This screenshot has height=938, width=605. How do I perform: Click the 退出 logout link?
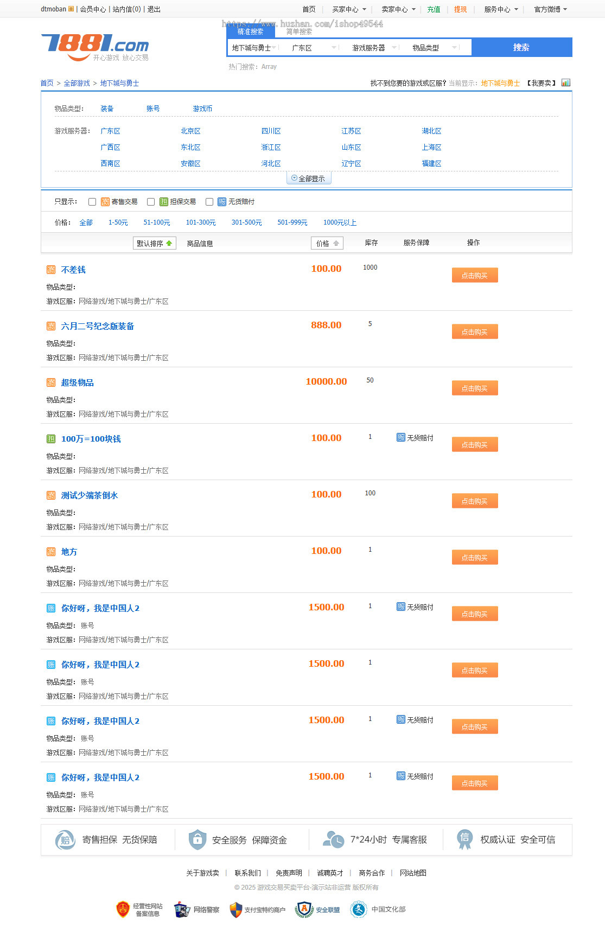click(x=154, y=9)
